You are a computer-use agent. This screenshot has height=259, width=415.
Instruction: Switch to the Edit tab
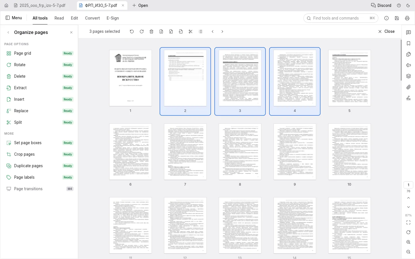[x=74, y=18]
